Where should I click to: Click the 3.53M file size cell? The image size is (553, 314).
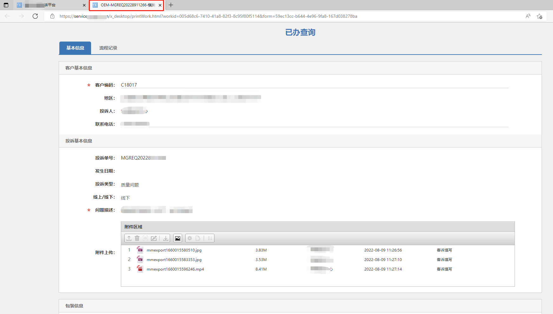point(261,260)
